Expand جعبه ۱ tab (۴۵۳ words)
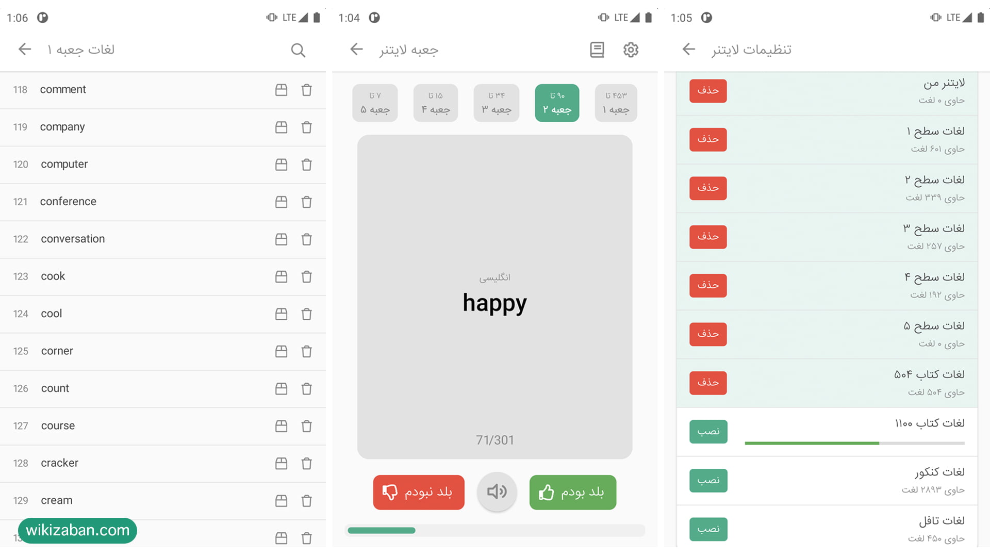Viewport: 990px width, 557px height. 616,103
